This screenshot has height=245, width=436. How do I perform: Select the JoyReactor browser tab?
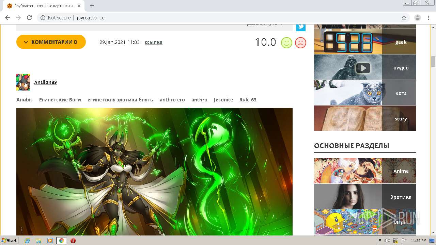[x=44, y=6]
